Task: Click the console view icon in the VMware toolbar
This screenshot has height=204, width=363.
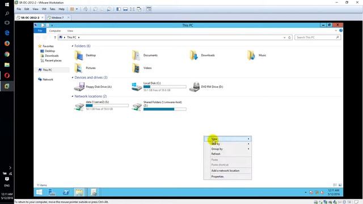Action: (x=149, y=9)
